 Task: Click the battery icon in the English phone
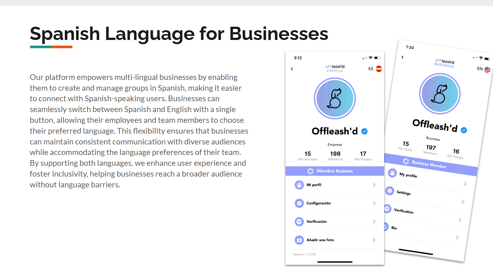click(487, 59)
